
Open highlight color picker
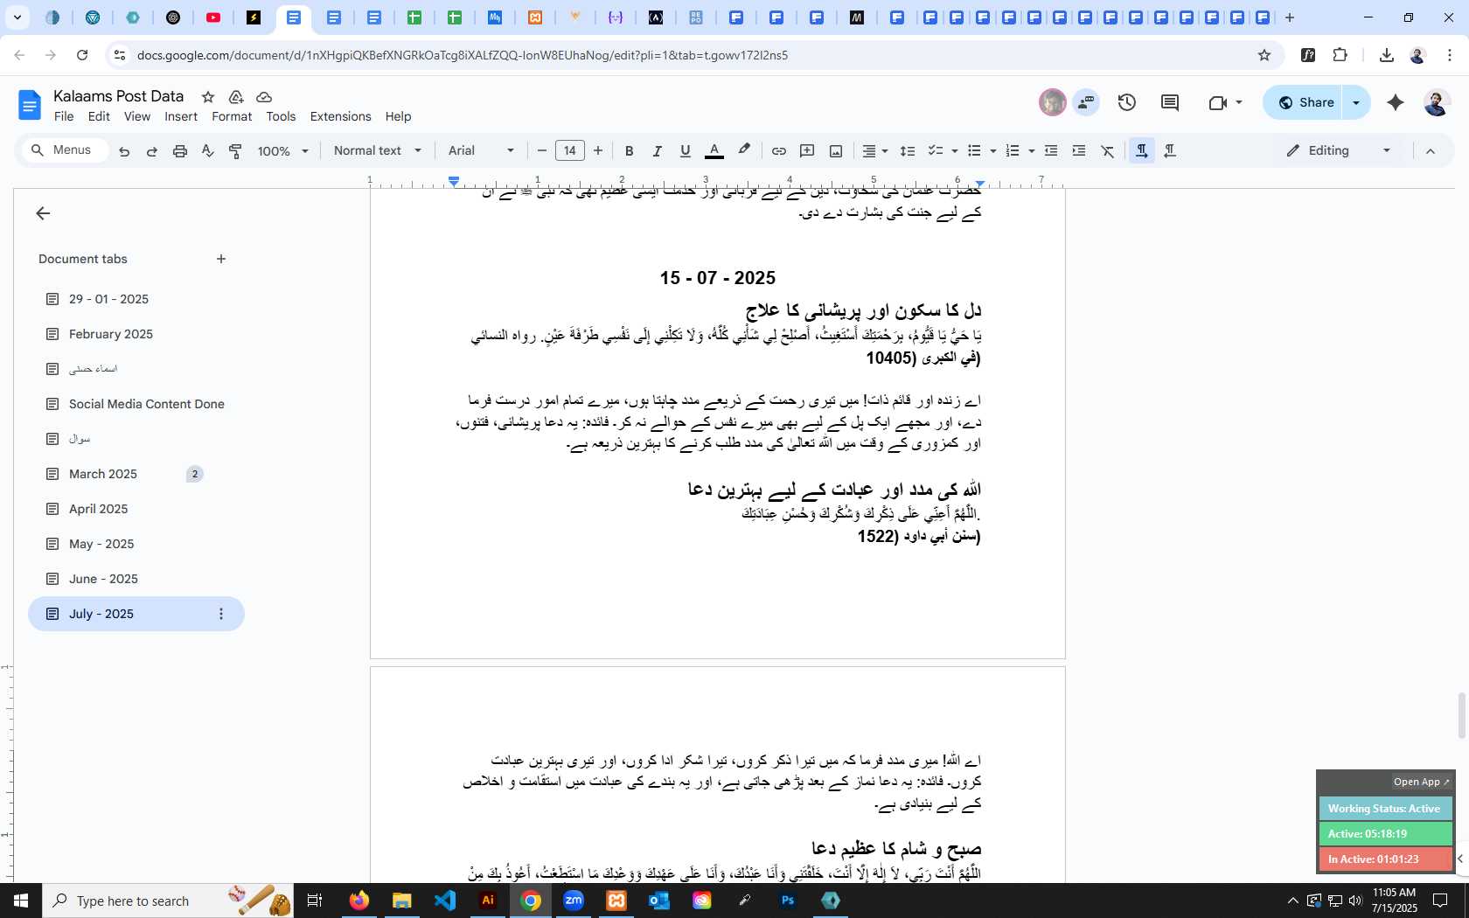tap(744, 151)
